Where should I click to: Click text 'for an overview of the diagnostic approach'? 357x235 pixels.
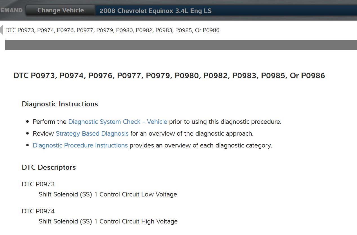click(x=192, y=134)
